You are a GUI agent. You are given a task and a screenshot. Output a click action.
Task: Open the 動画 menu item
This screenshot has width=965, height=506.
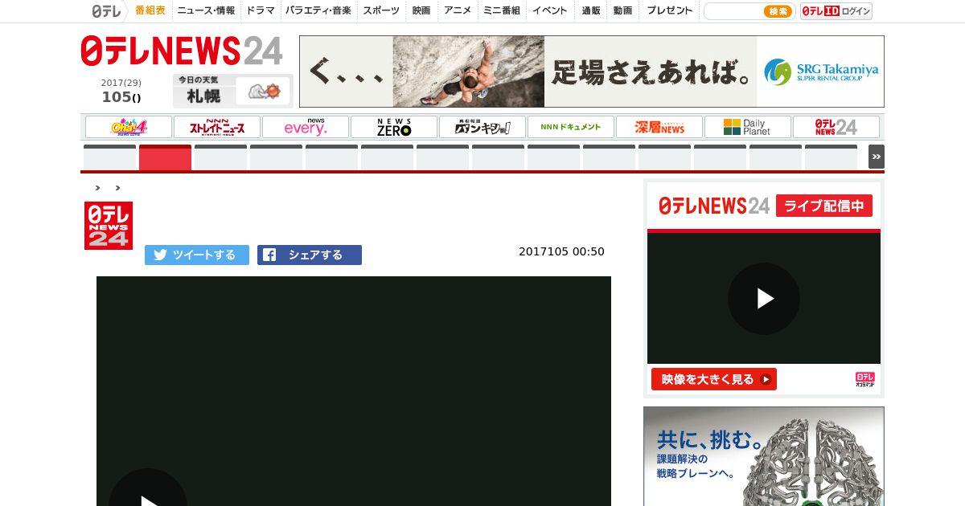click(622, 10)
